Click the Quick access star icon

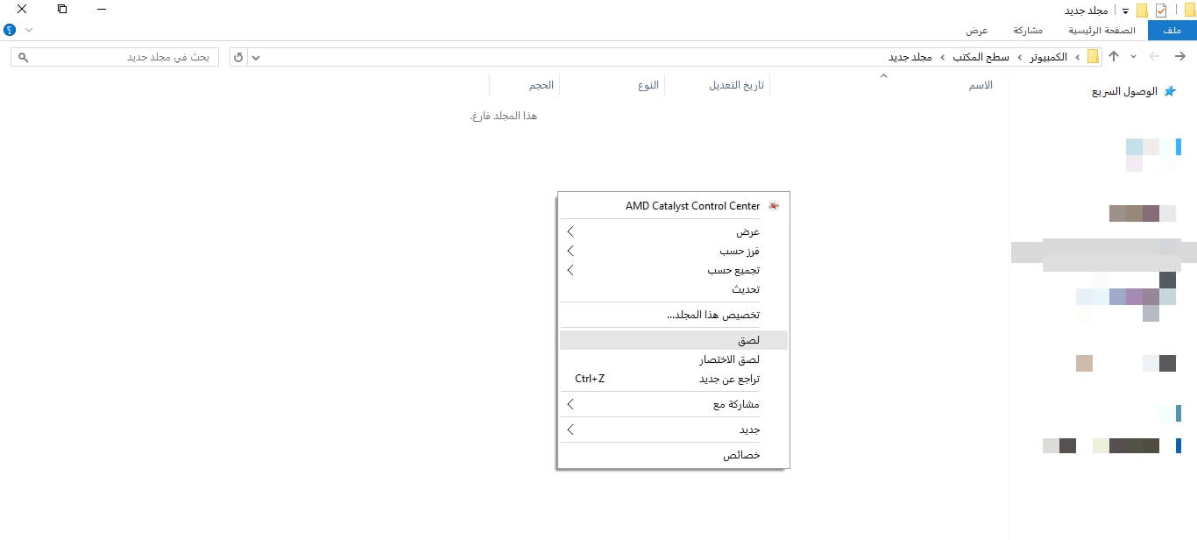(x=1169, y=91)
